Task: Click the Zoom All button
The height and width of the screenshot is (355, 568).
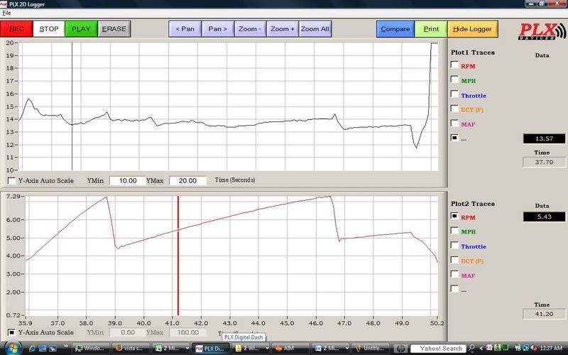Action: click(x=315, y=29)
